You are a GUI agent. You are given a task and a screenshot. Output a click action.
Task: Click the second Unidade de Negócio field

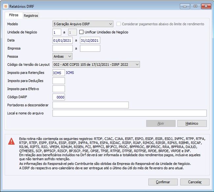click(x=72, y=32)
